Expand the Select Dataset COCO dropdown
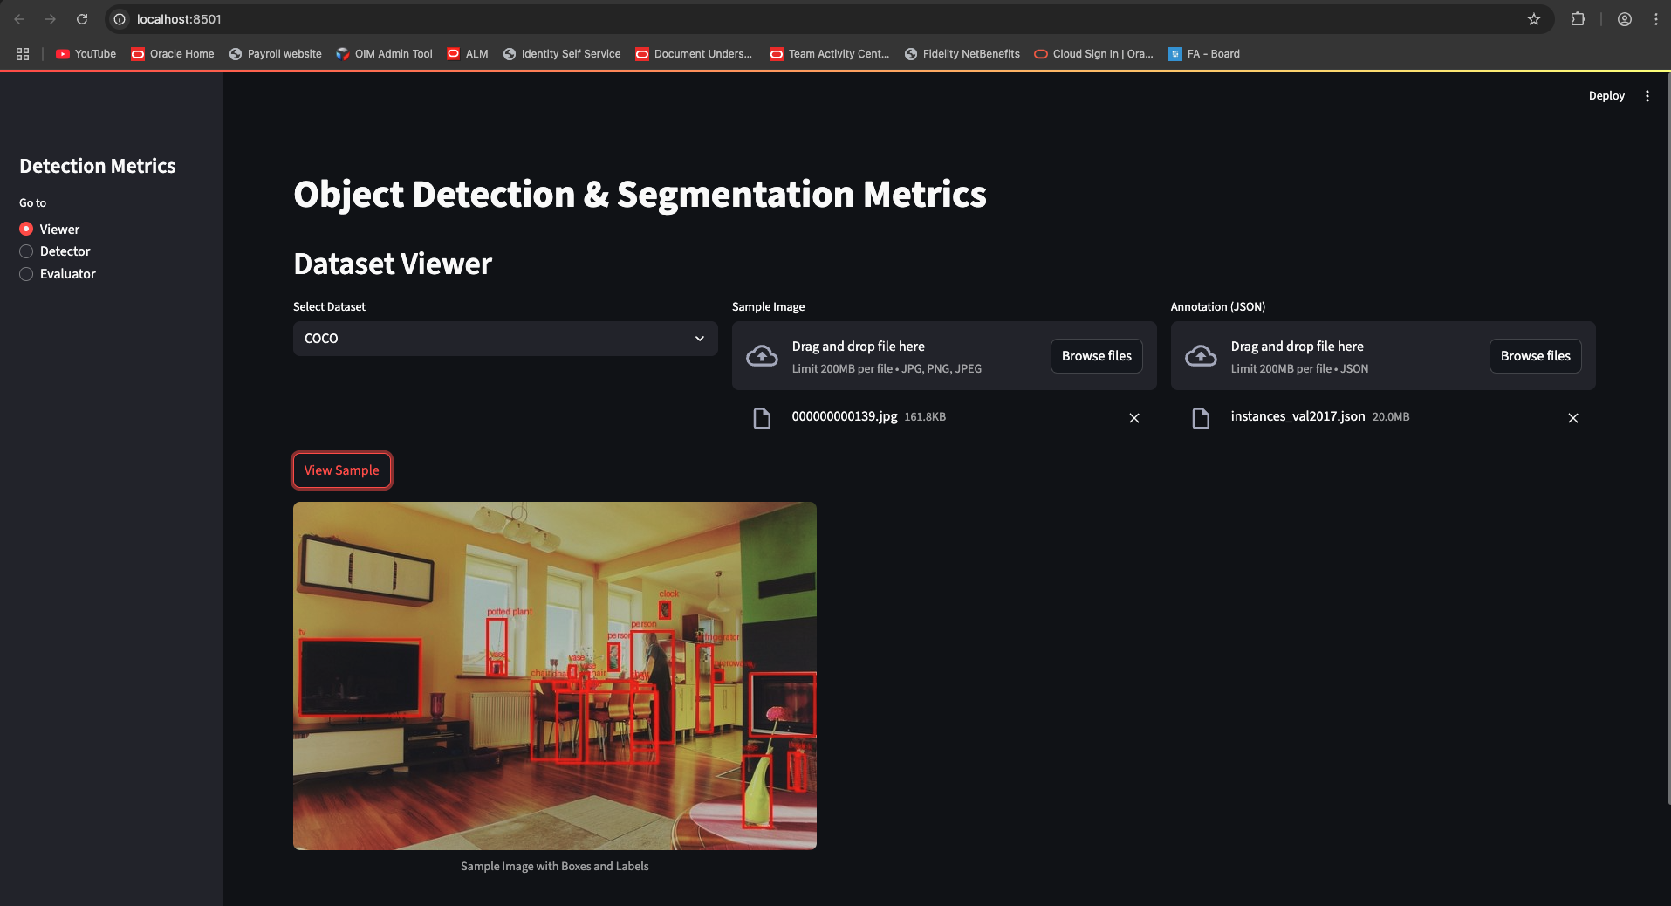The width and height of the screenshot is (1671, 906). (505, 339)
